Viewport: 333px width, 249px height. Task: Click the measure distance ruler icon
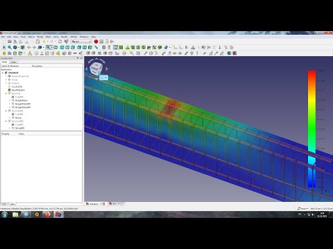click(x=96, y=47)
